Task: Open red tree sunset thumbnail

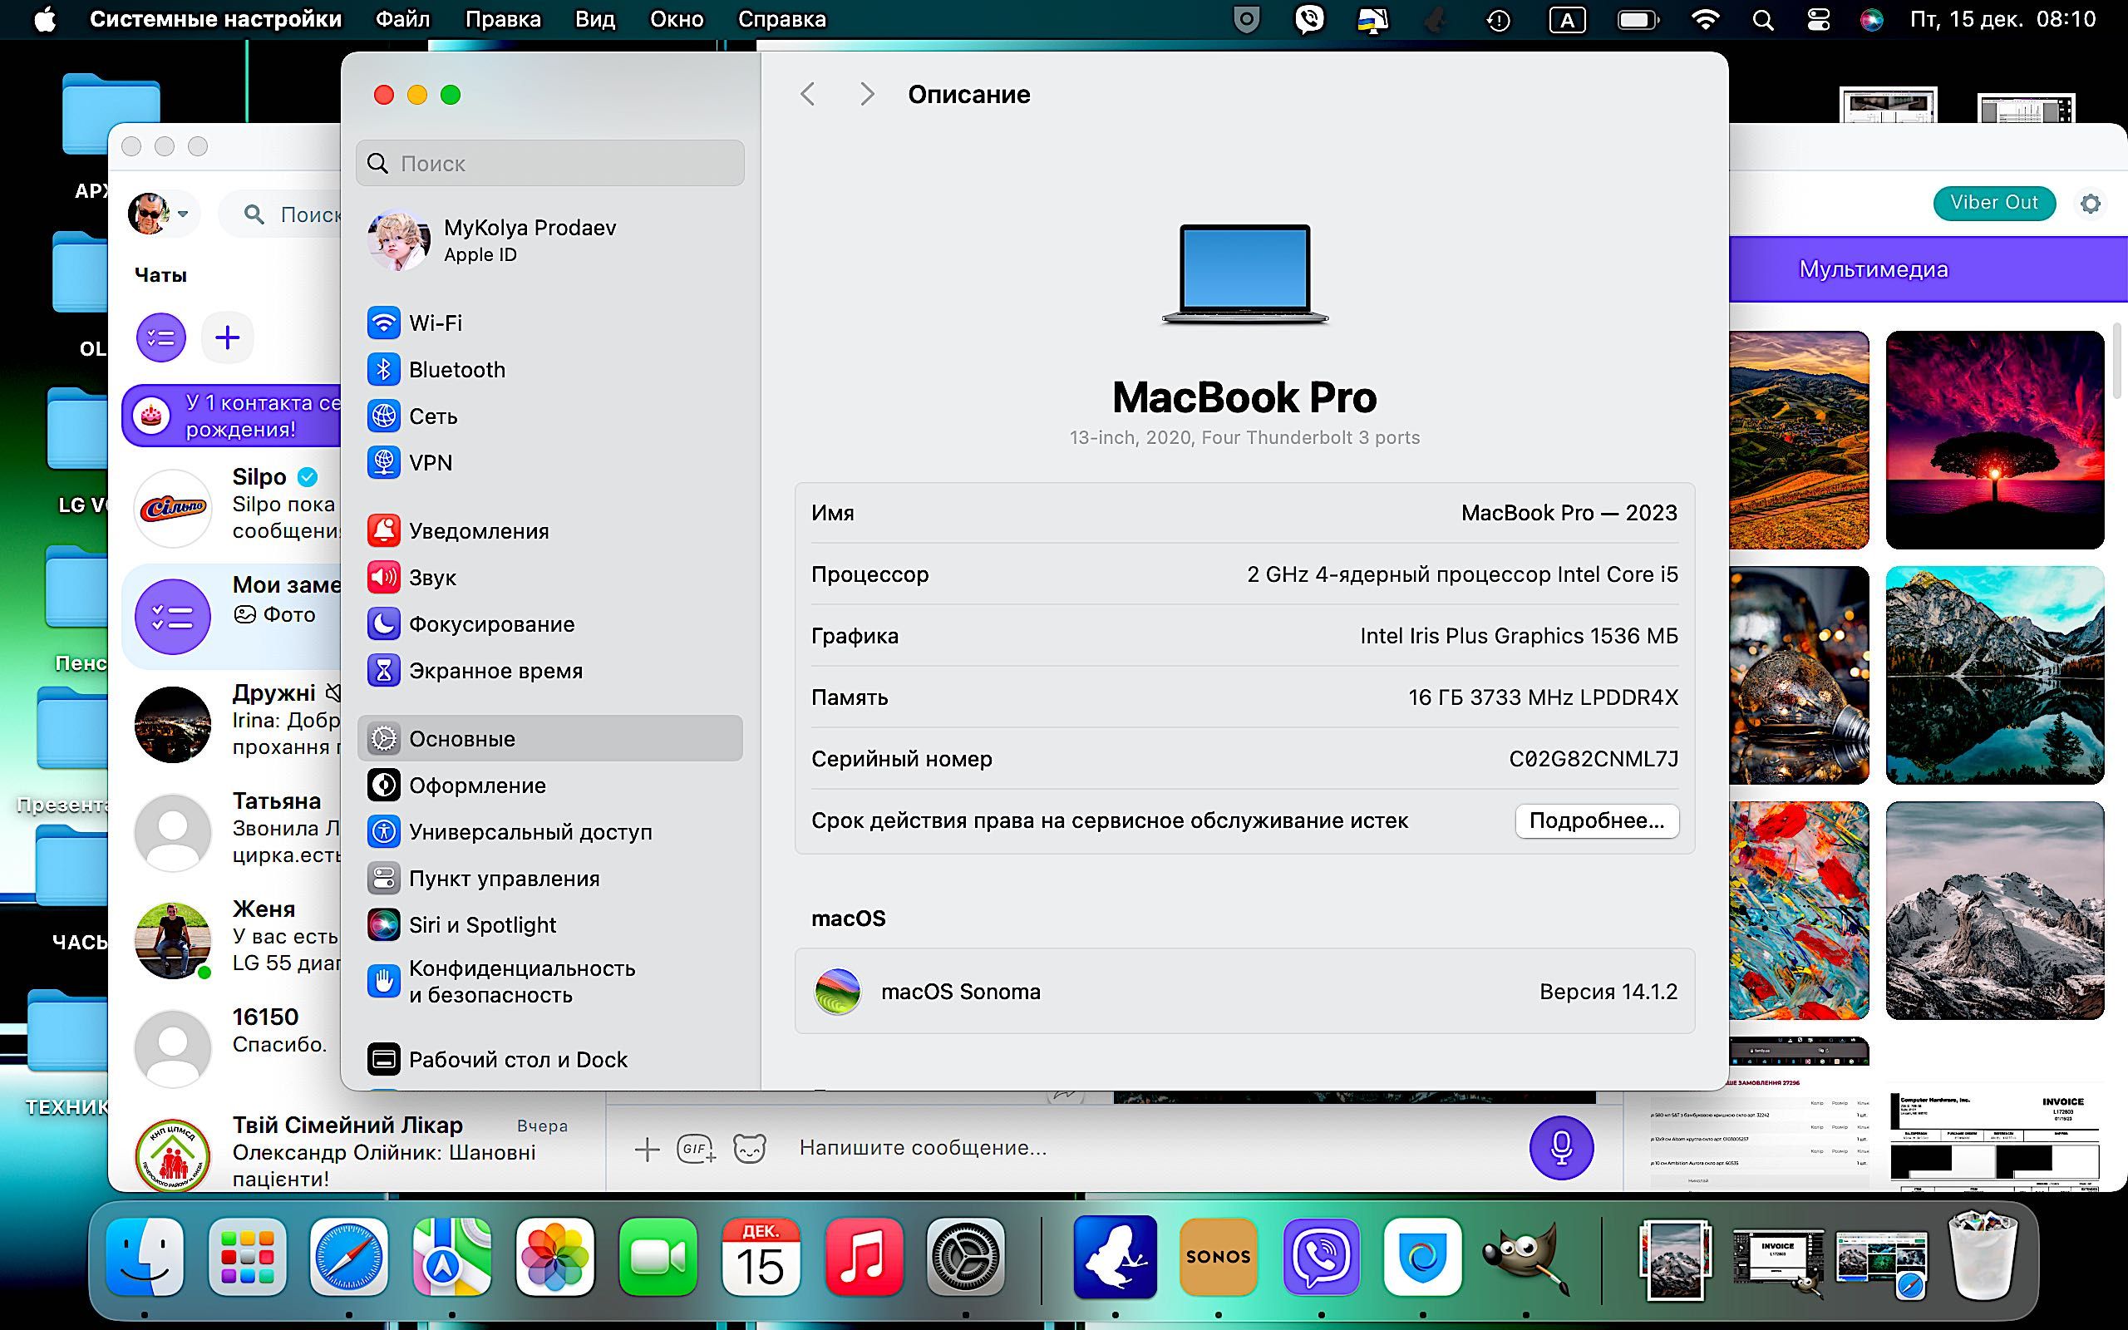Action: [1994, 440]
